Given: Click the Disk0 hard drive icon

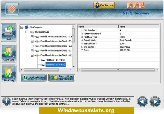Looking at the screenshot, I should (x=37, y=37).
